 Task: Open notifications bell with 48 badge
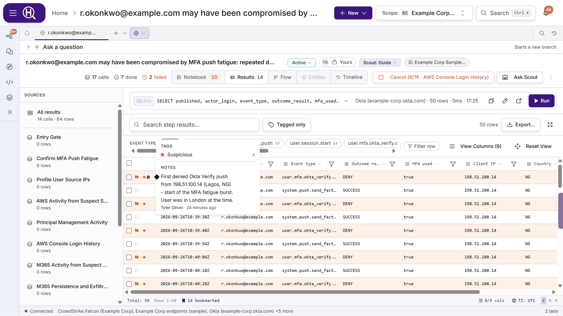[x=546, y=12]
